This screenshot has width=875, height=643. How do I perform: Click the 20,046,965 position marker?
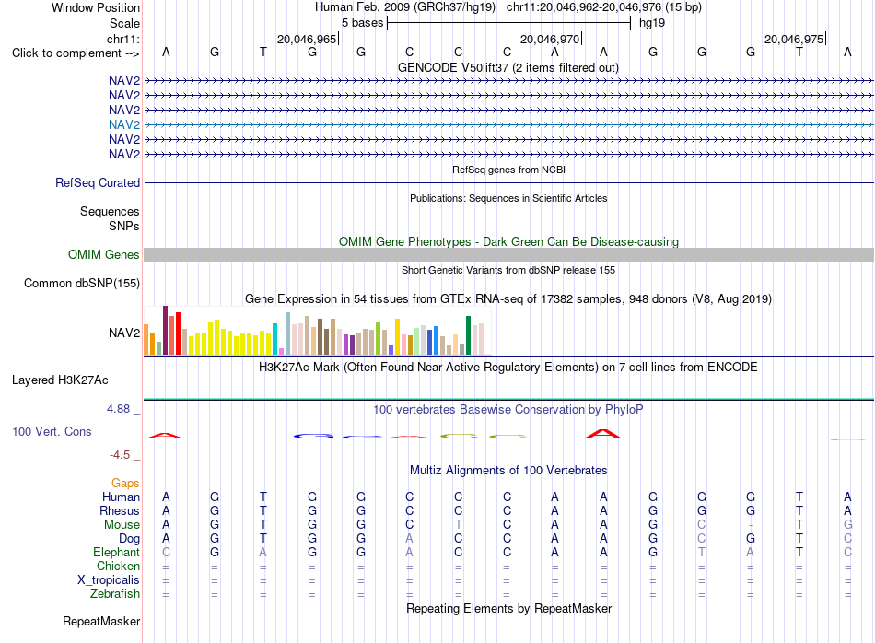(x=307, y=39)
